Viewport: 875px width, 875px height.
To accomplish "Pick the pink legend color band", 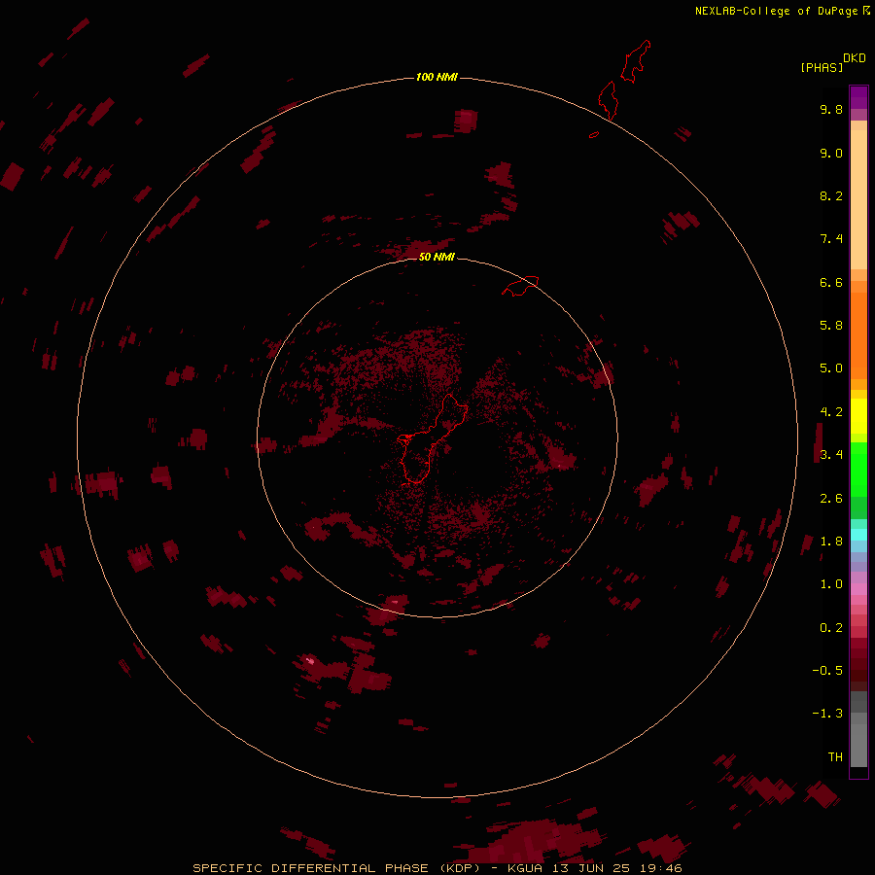I will [858, 589].
